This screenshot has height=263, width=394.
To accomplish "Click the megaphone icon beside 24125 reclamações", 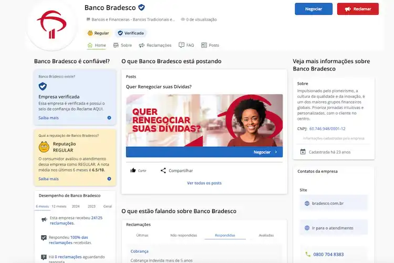I will click(44, 220).
